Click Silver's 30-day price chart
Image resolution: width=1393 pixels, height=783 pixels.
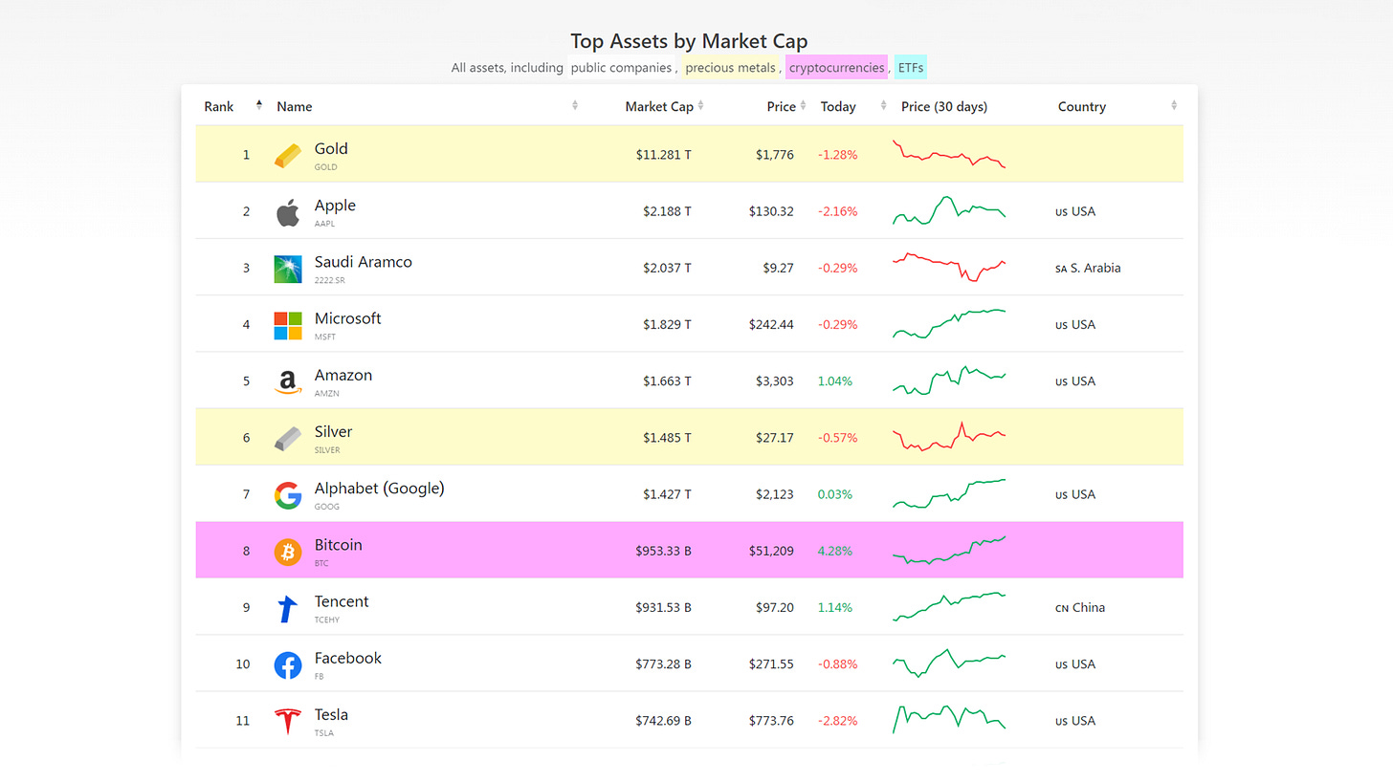[x=949, y=437]
